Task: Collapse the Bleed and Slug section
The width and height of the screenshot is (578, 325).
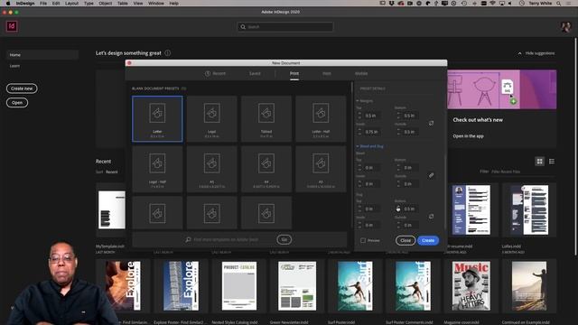Action: [358, 146]
